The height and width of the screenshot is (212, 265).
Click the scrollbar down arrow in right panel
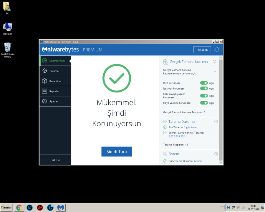point(221,163)
